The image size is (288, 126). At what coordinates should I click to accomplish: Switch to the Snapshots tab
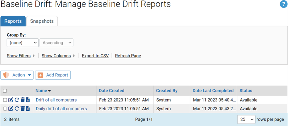(x=42, y=21)
